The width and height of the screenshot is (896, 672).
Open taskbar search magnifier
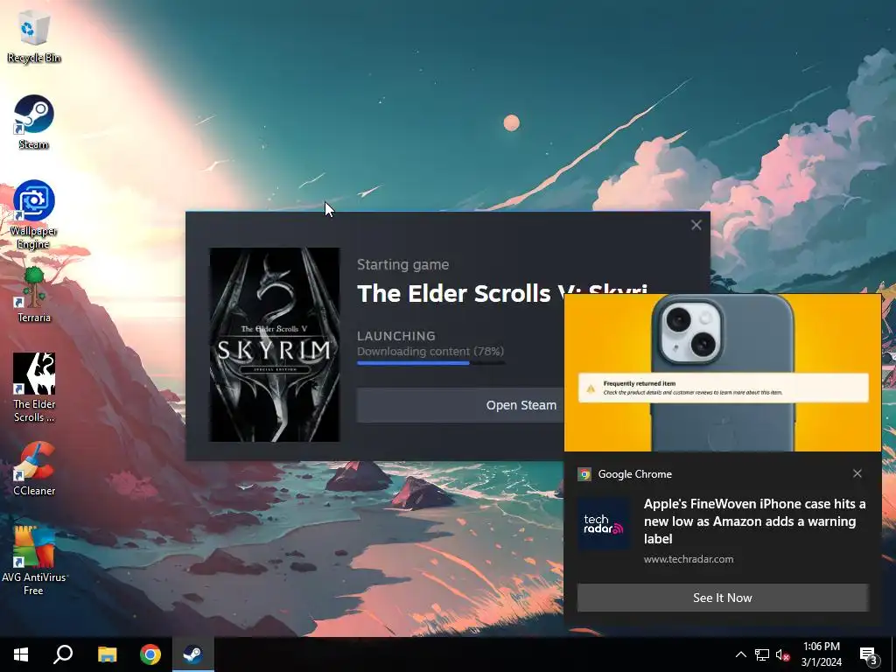pos(63,654)
